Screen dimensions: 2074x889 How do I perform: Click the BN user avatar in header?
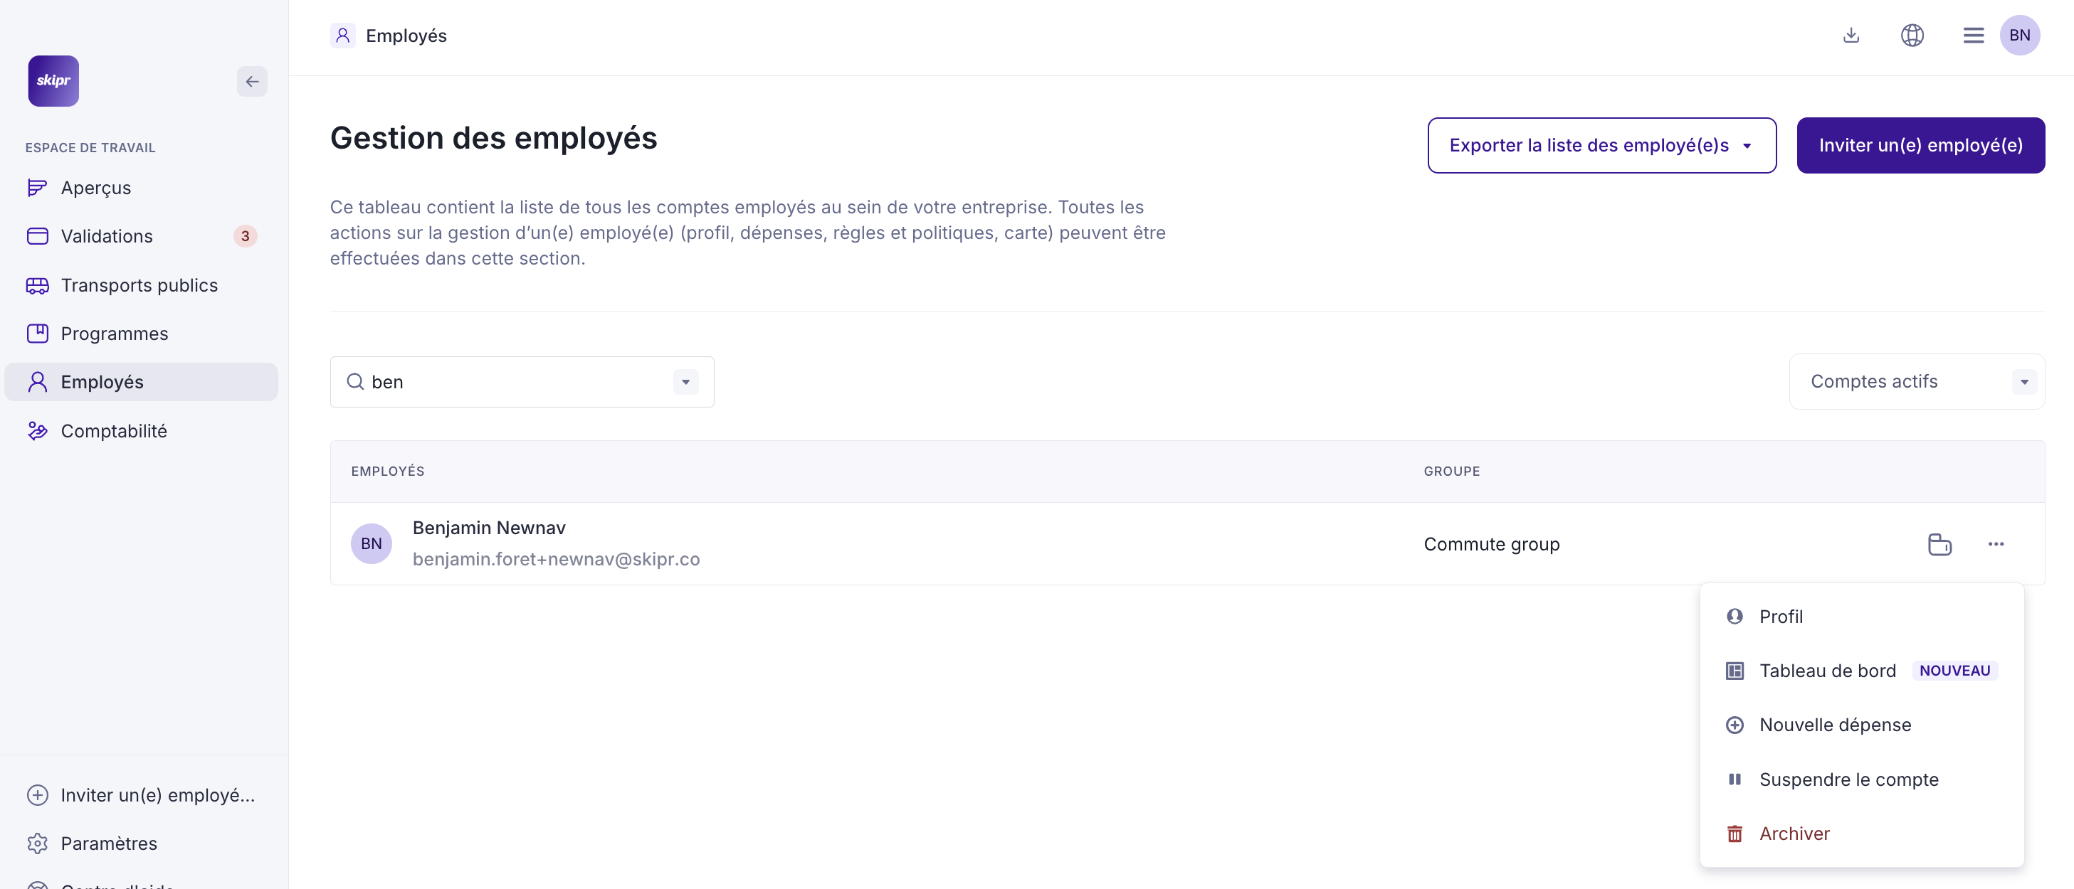[2019, 36]
